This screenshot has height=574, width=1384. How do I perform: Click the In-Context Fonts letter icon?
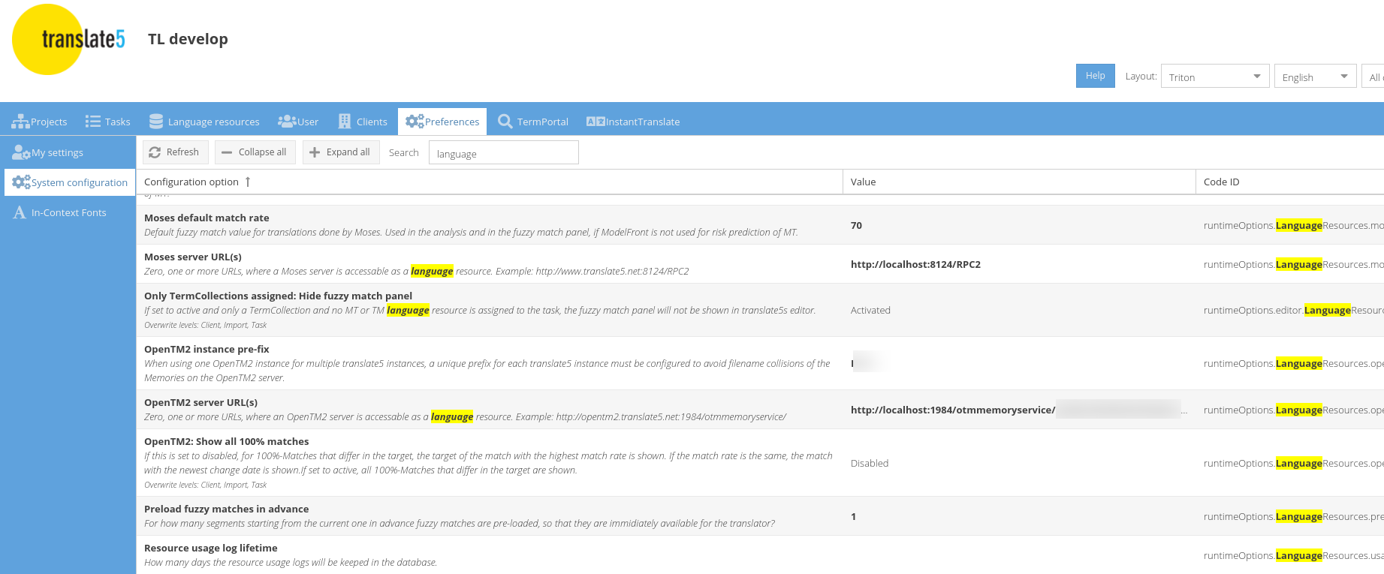click(20, 212)
